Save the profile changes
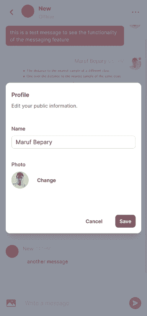 [x=125, y=221]
